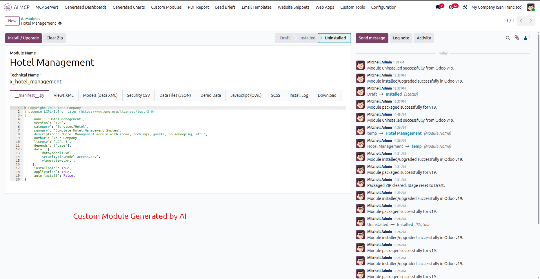Click the Install / Upgrade button

(23, 38)
